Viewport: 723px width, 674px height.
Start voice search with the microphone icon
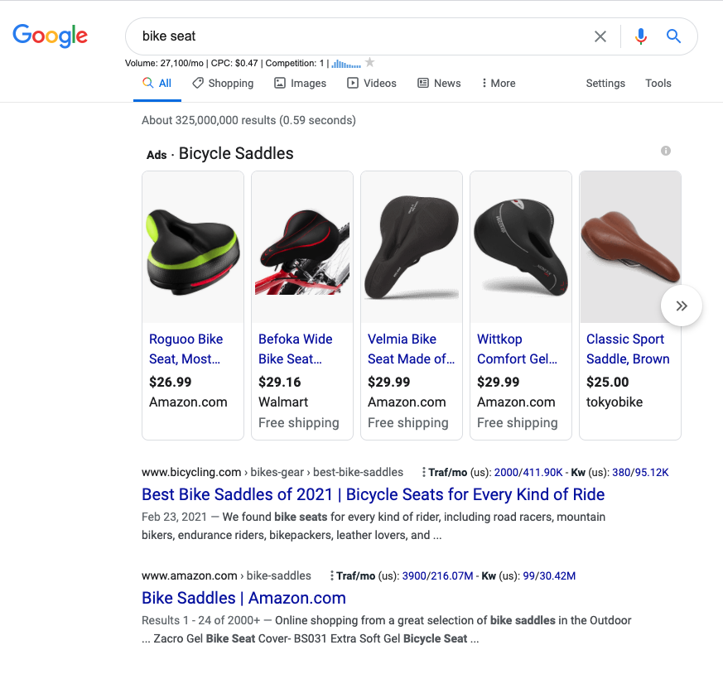coord(640,36)
